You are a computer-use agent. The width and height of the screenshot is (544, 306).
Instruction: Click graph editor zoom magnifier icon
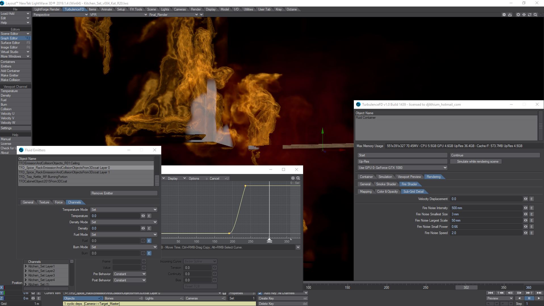(298, 178)
